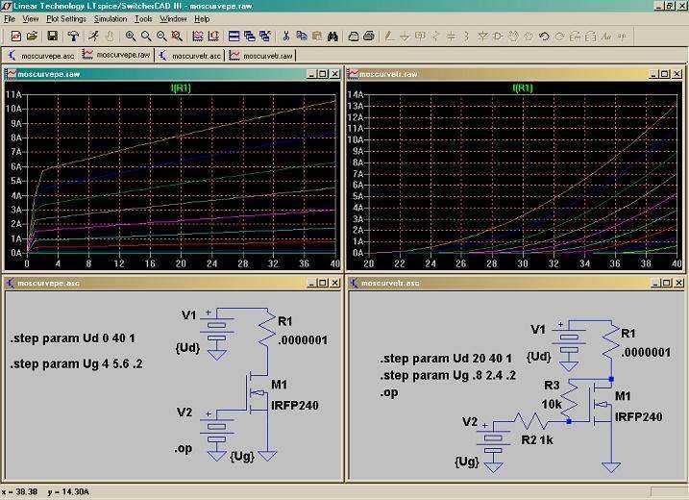The width and height of the screenshot is (689, 500).
Task: Click the Run simulation running-man icon
Action: [93, 37]
